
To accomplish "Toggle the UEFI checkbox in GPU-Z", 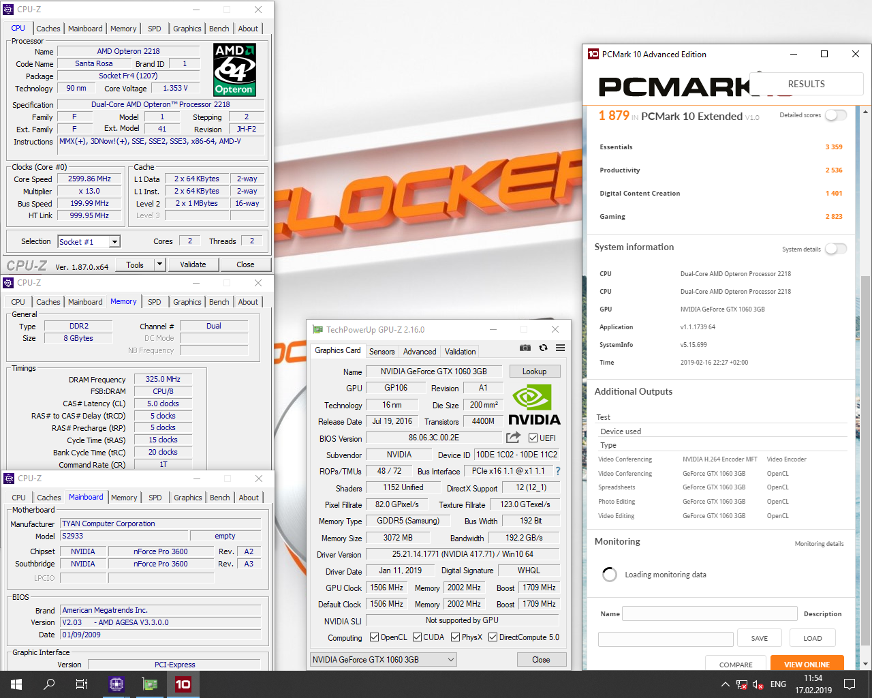I will click(x=533, y=438).
